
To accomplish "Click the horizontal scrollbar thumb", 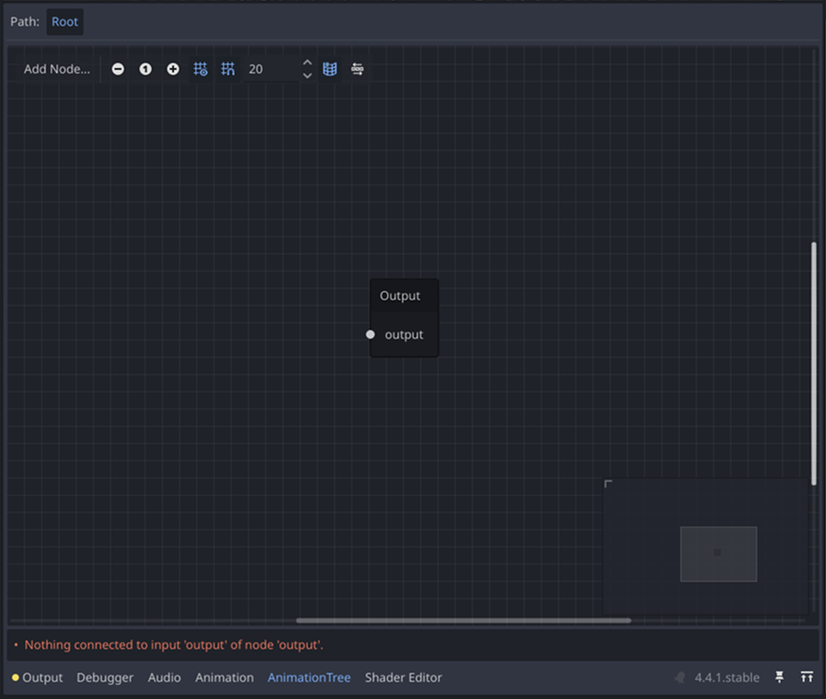I will tap(463, 621).
